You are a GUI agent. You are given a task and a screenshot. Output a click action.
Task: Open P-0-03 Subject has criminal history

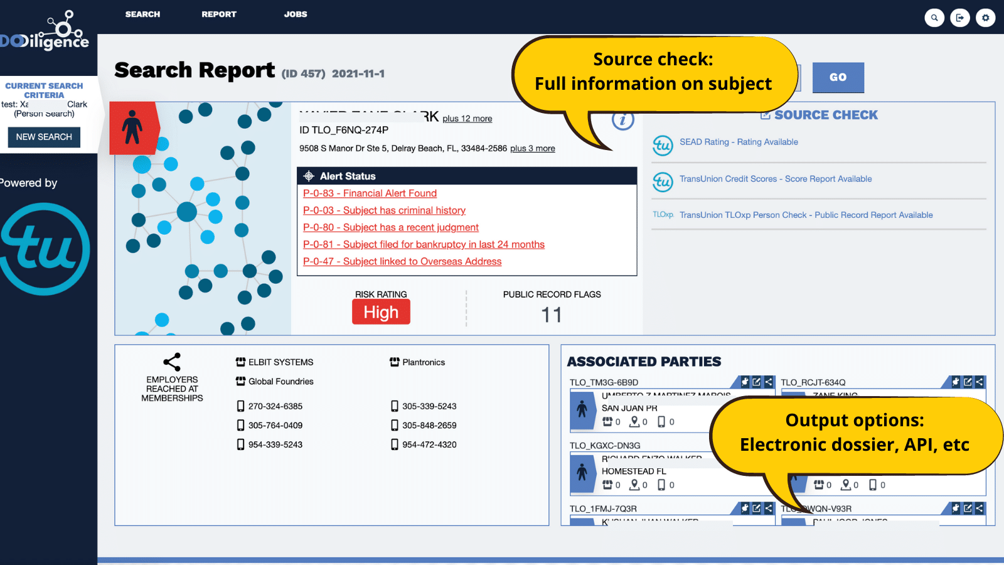pyautogui.click(x=384, y=210)
